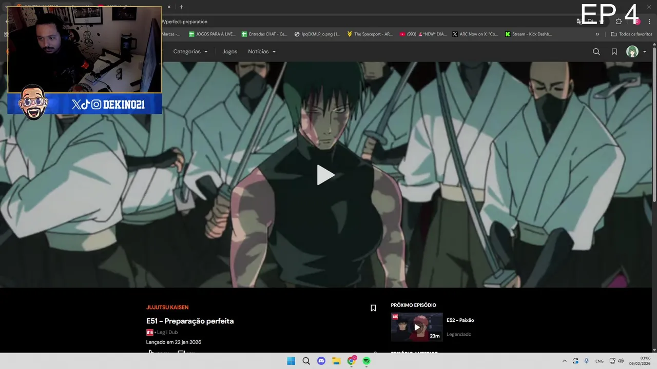The width and height of the screenshot is (657, 369).
Task: Open Windows taskbar search
Action: [x=306, y=361]
